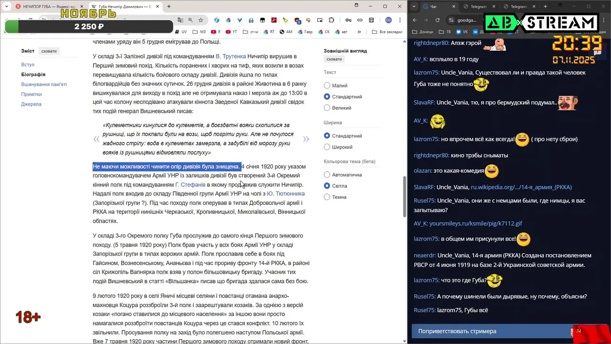
Task: Open the ст-м bookmarks folder
Action: click(250, 32)
